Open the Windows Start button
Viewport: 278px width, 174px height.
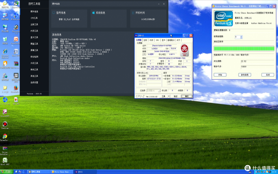click(x=6, y=172)
